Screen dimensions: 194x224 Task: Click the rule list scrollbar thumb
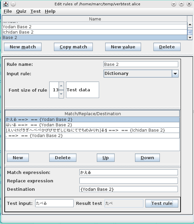(190, 32)
